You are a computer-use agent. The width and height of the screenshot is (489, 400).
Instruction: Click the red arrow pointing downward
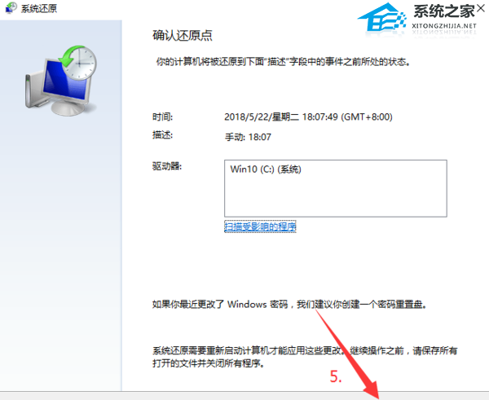click(348, 354)
